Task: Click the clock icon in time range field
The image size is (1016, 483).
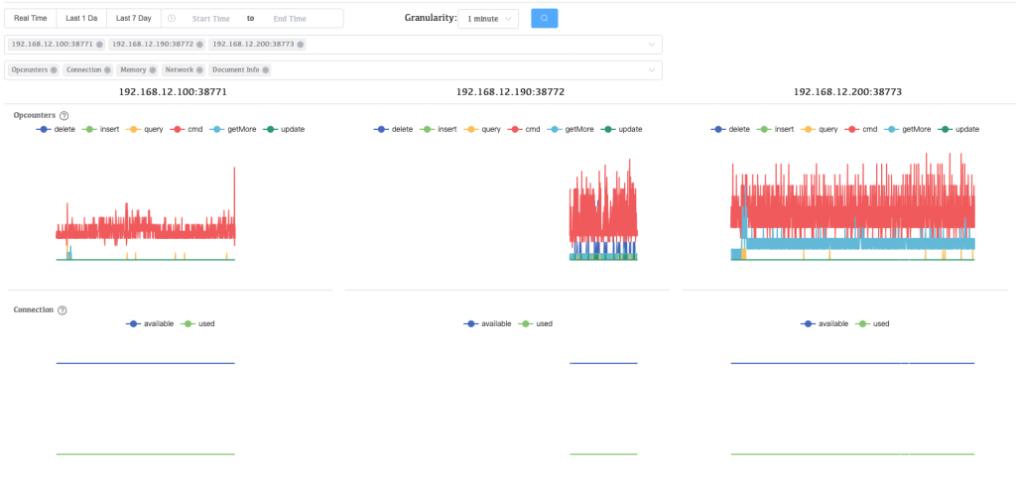Action: pos(172,19)
